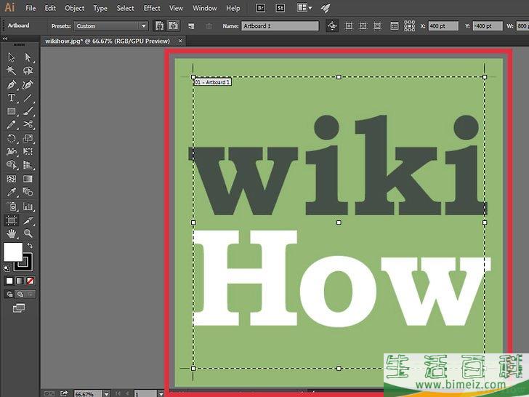Pick the Magic Wand tool
This screenshot has width=529, height=397.
pyautogui.click(x=12, y=71)
